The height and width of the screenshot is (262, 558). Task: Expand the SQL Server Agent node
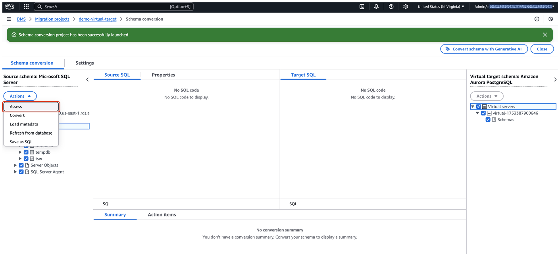pyautogui.click(x=15, y=172)
